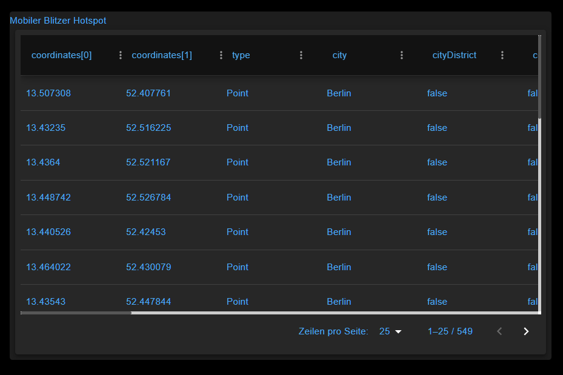Open the column menu for coordinates[1]
The height and width of the screenshot is (375, 563).
(221, 55)
